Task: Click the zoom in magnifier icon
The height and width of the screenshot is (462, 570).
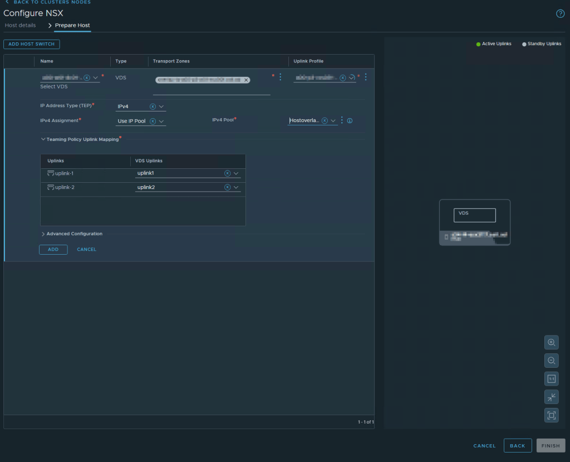Action: pos(551,342)
